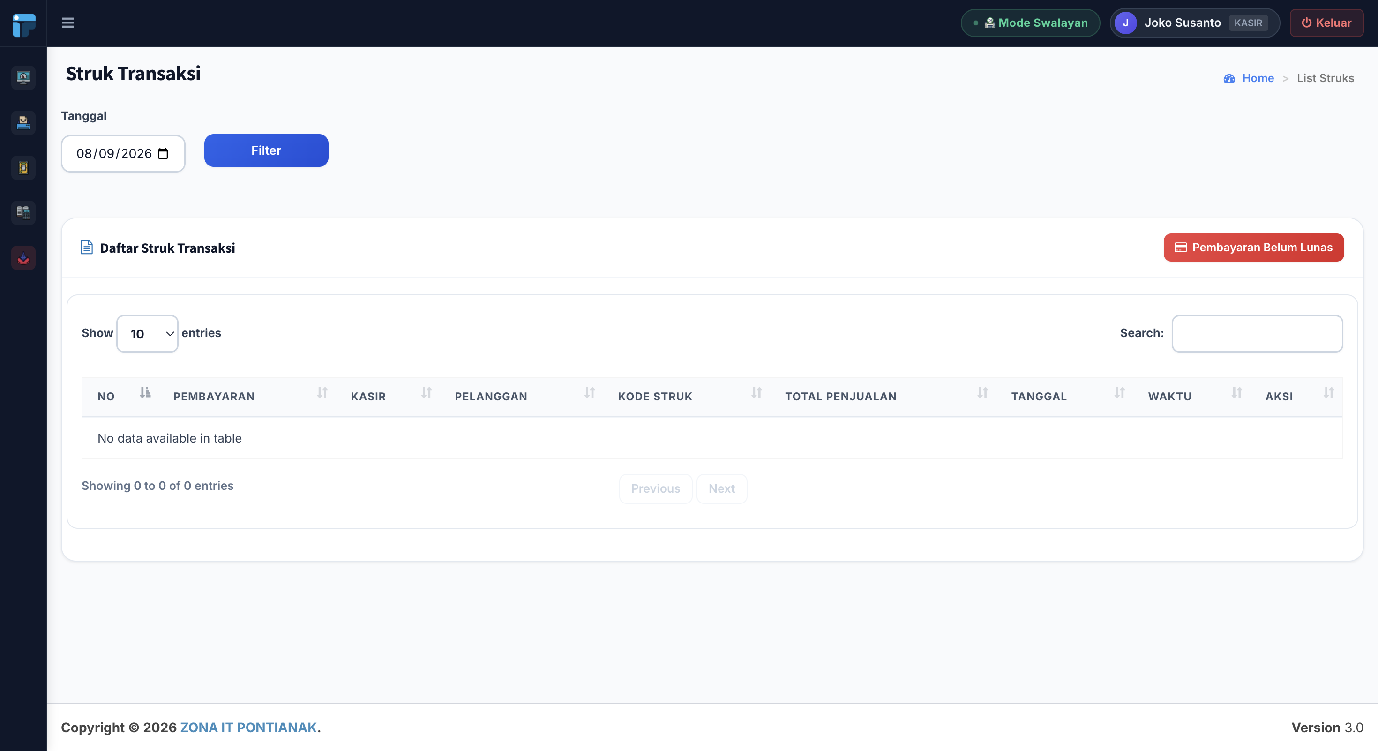The height and width of the screenshot is (751, 1378).
Task: Click the red highlighted sidebar icon
Action: 23,258
